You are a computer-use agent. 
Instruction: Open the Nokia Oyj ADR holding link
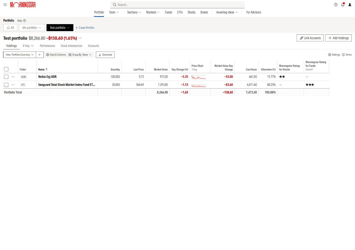47,77
